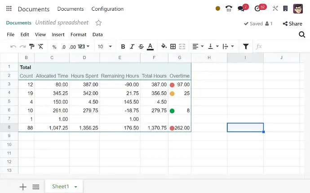The image size is (310, 193).
Task: Click the paint format icon
Action: pos(31,47)
